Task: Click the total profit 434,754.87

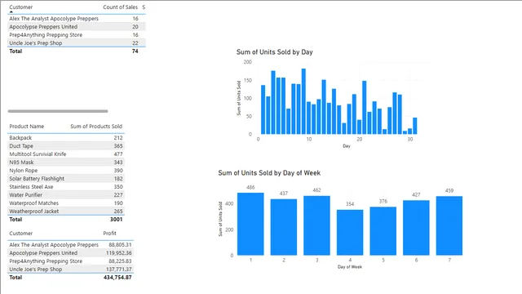Action: (117, 278)
